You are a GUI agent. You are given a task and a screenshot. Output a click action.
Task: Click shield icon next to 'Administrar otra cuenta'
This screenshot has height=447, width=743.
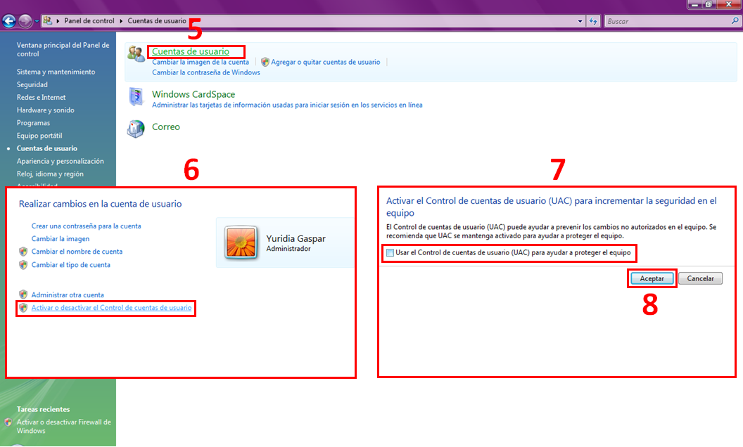pyautogui.click(x=23, y=295)
